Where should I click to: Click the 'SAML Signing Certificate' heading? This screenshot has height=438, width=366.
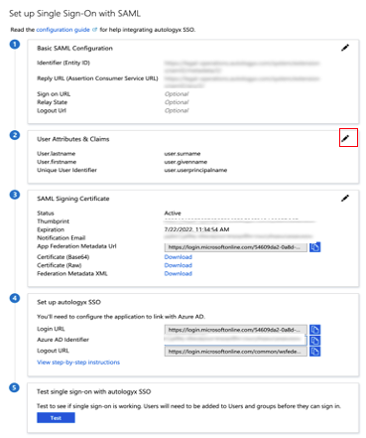tap(73, 199)
